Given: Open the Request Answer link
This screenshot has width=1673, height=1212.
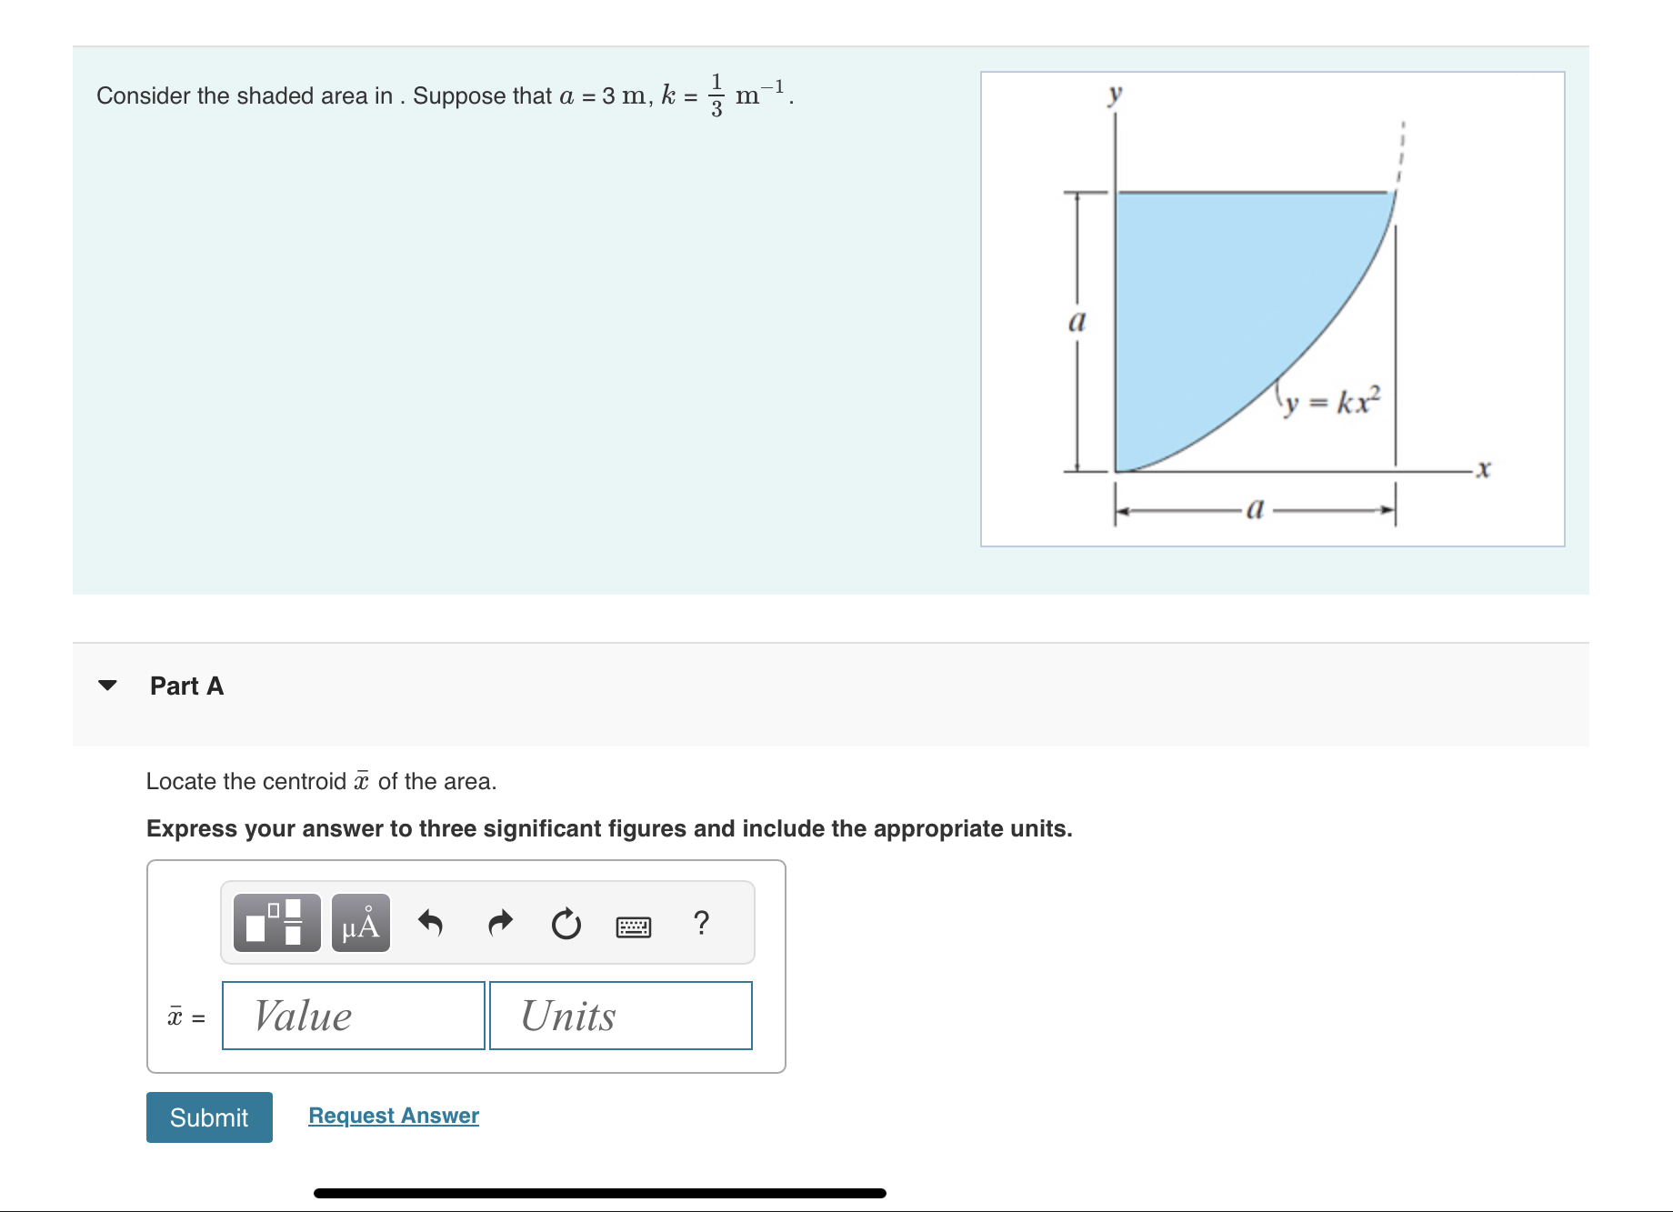Looking at the screenshot, I should [x=393, y=1116].
